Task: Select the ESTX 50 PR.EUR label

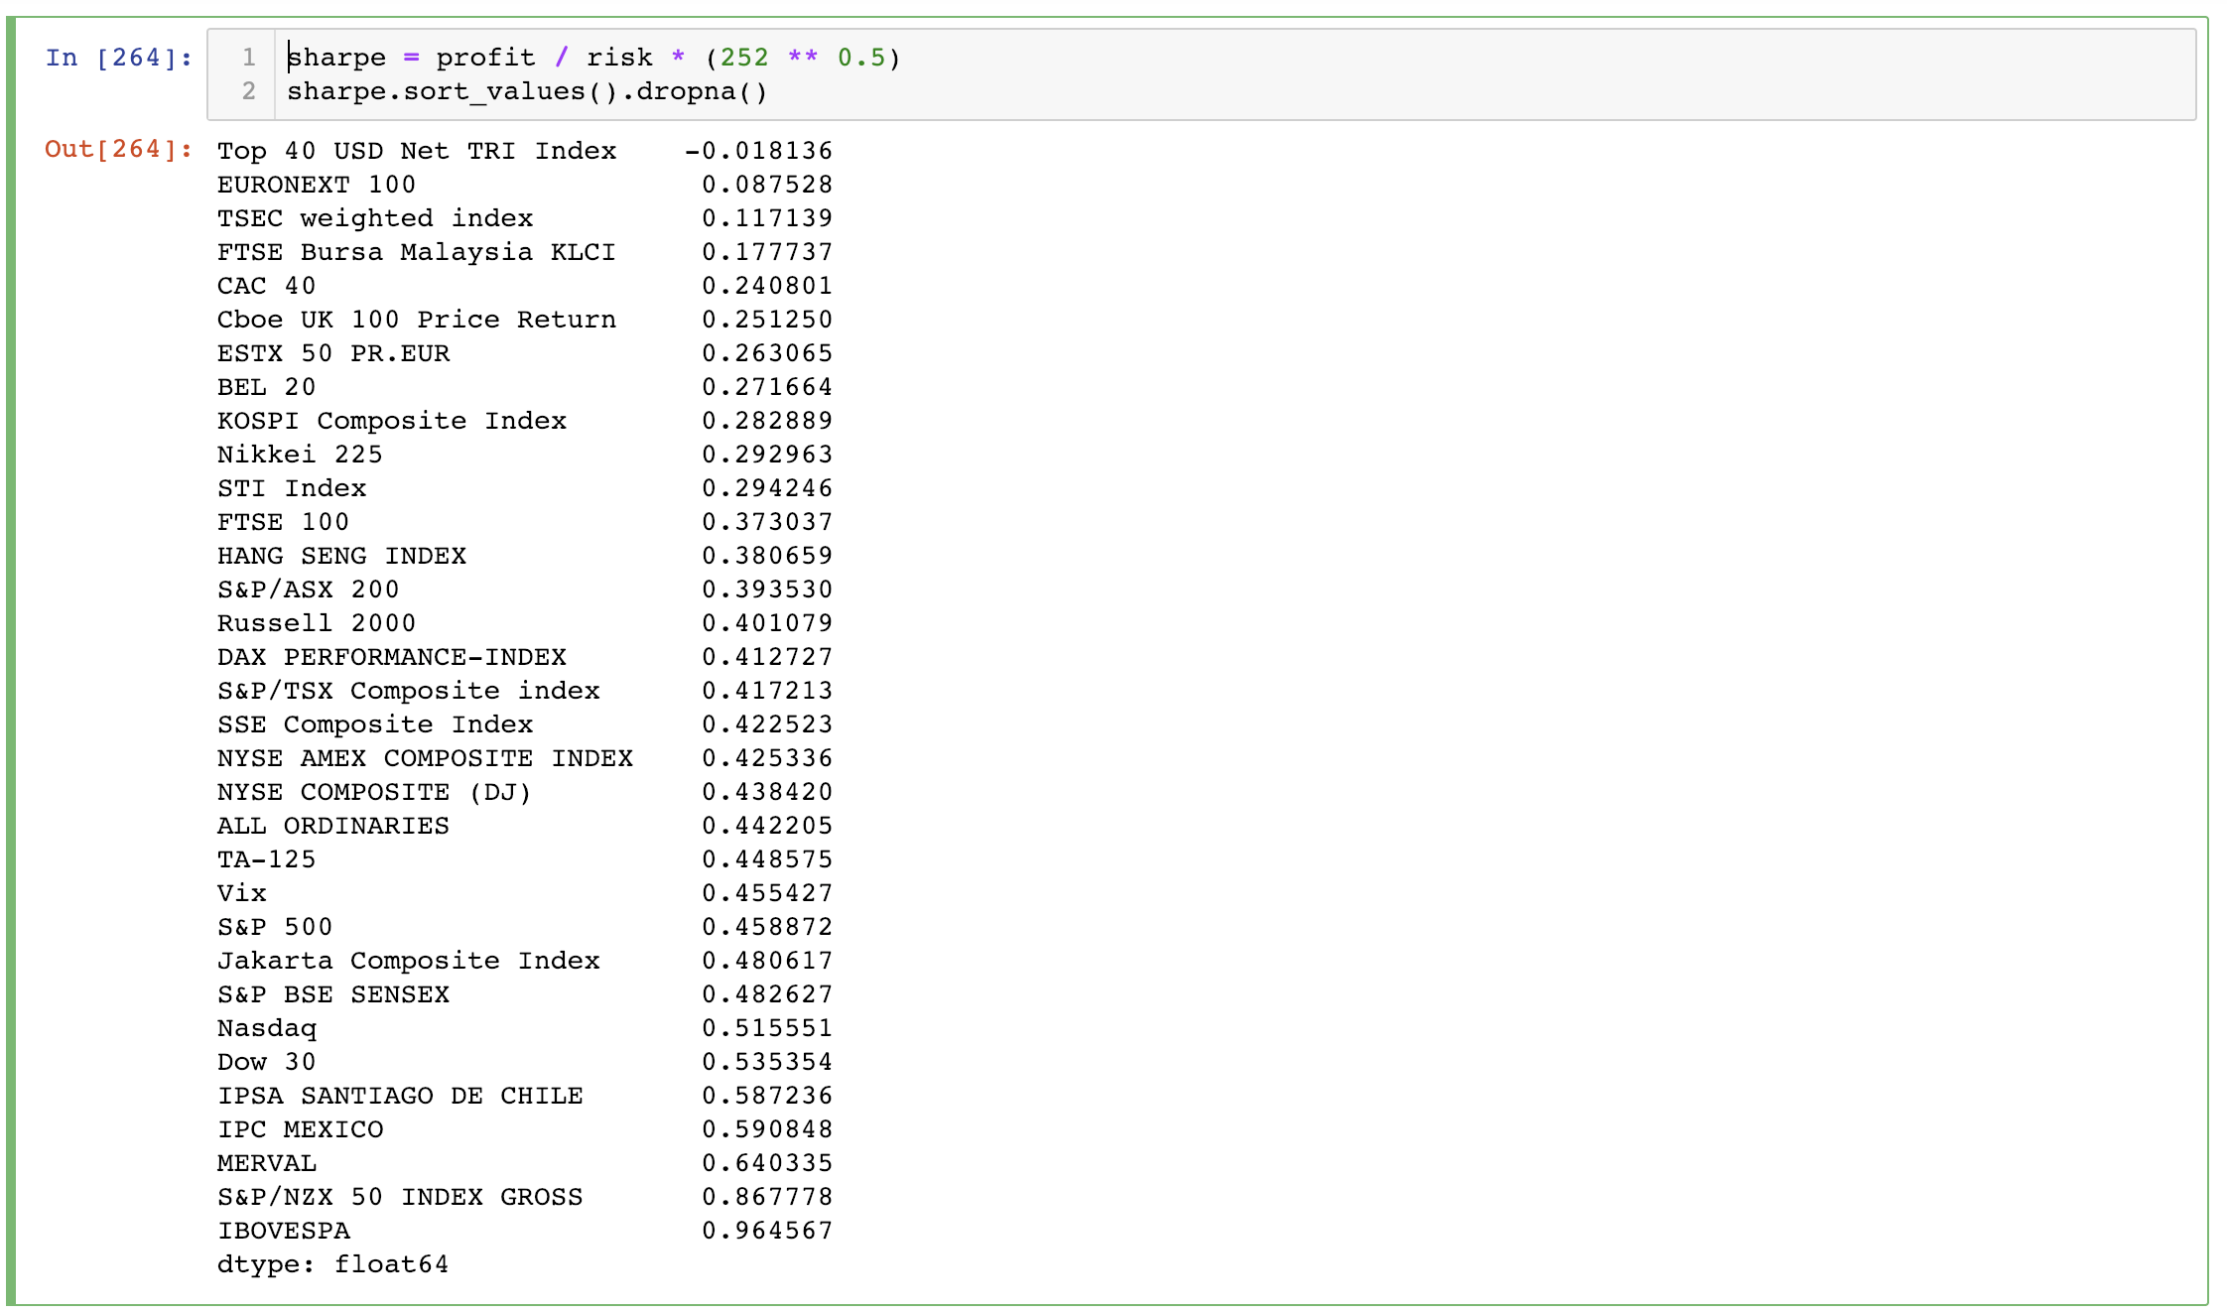Action: click(x=333, y=353)
